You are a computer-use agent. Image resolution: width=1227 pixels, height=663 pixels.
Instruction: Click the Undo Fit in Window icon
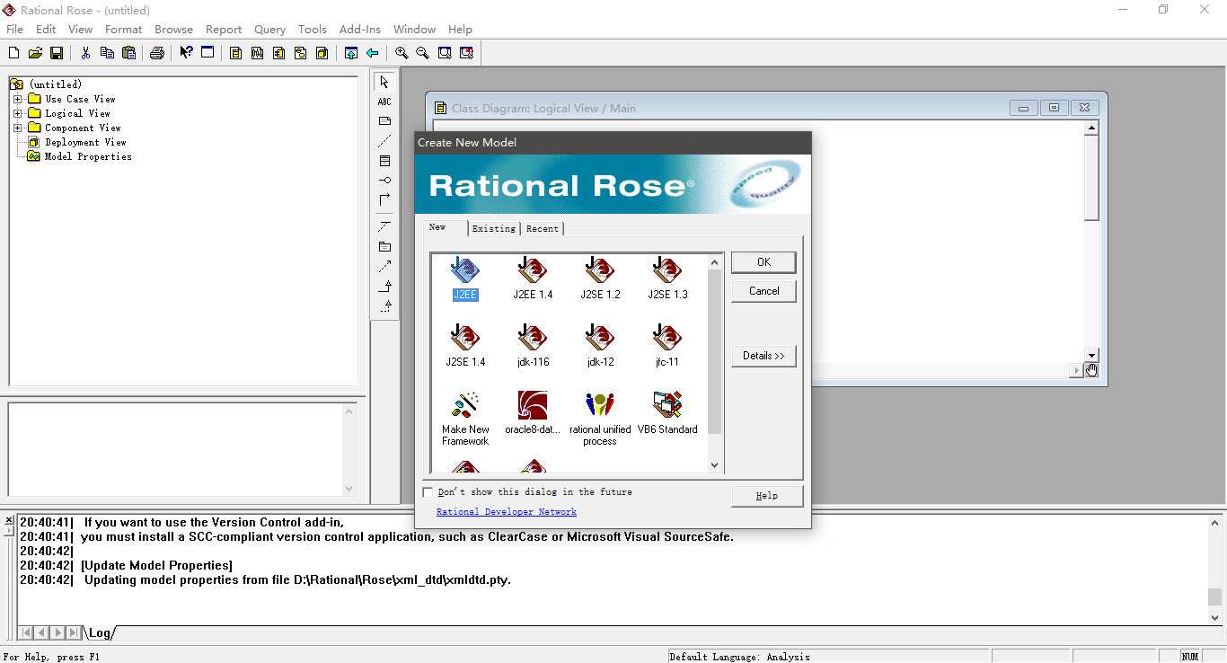466,53
